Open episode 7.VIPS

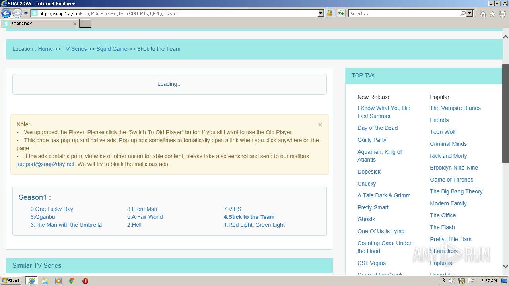(232, 209)
